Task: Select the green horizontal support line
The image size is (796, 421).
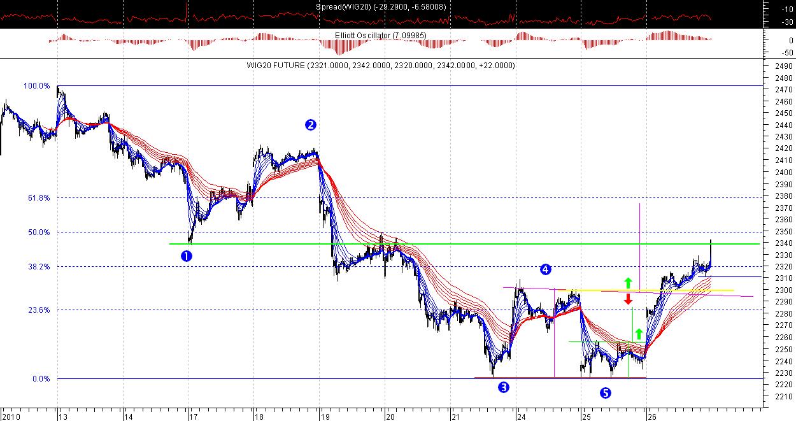Action: (x=464, y=244)
